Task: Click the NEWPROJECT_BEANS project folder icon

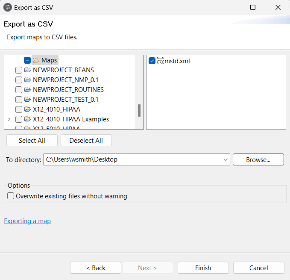Action: tap(28, 70)
